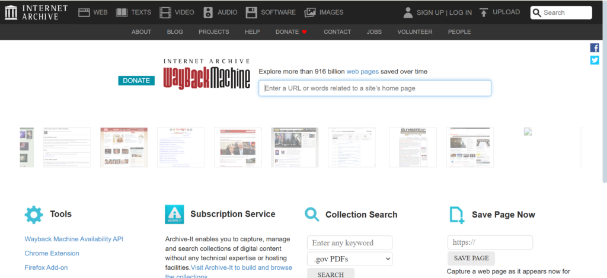Click the Wayback Machine logo
This screenshot has width=607, height=278.
click(x=207, y=74)
